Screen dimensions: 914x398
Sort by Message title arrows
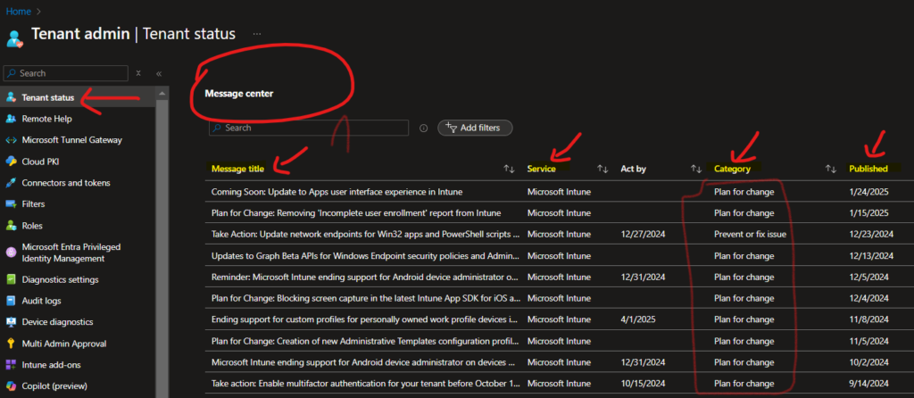tap(510, 169)
